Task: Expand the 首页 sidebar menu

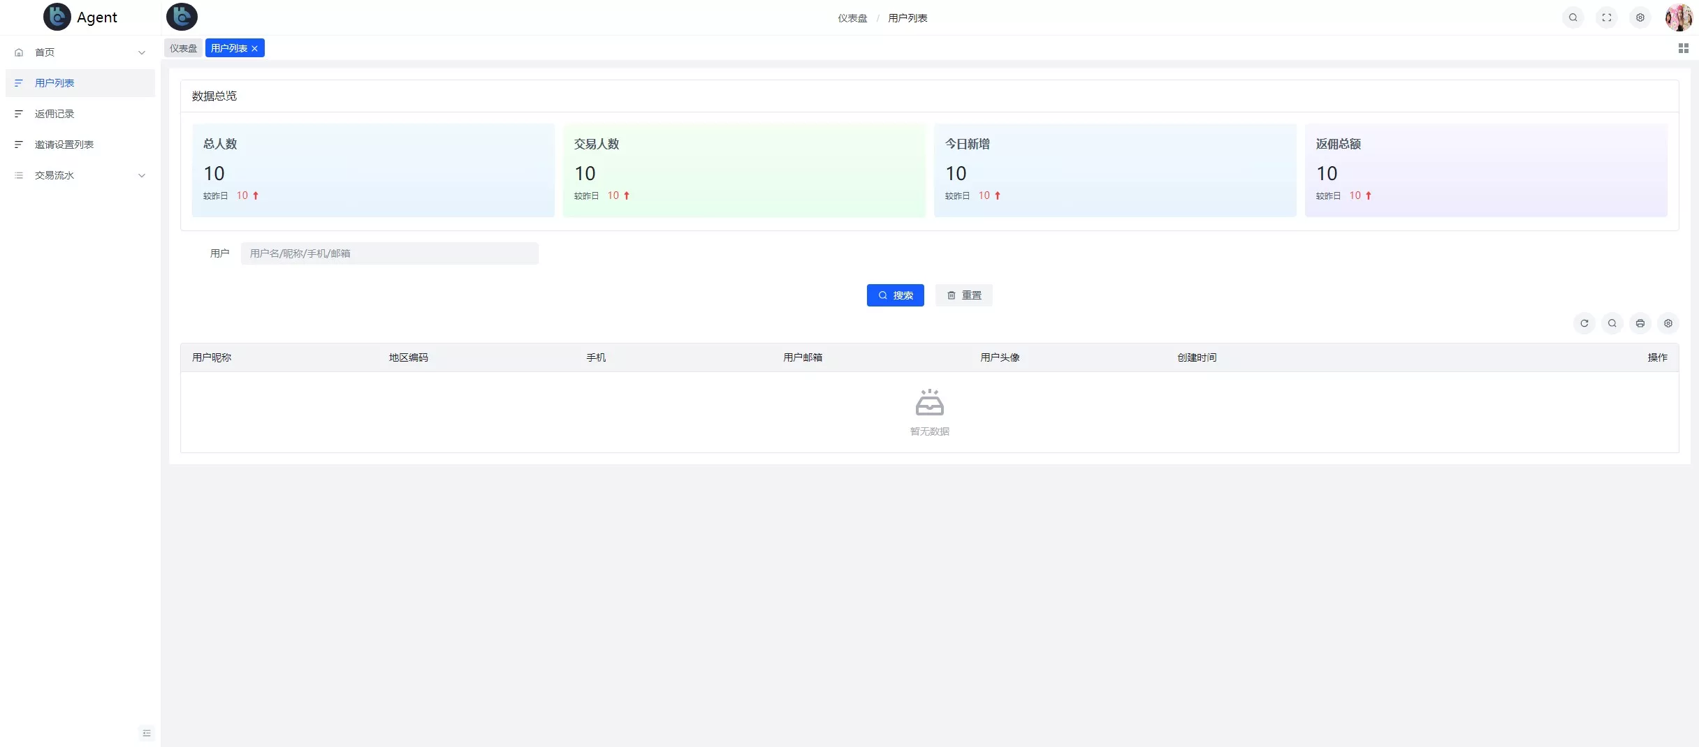Action: click(x=80, y=52)
